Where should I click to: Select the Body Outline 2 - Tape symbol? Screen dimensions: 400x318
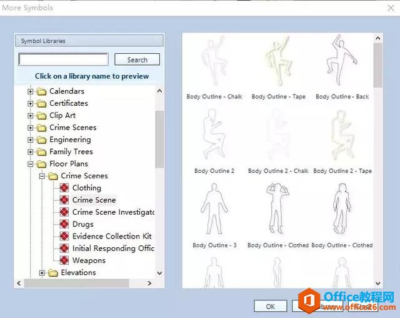click(x=342, y=141)
